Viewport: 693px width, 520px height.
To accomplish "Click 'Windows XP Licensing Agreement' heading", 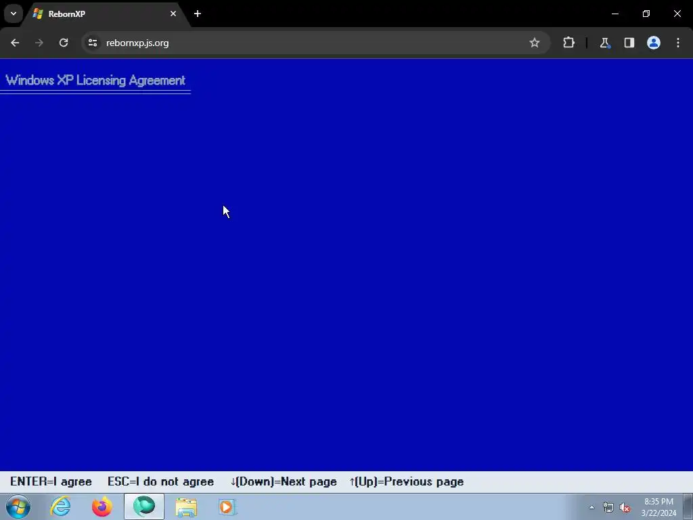I will point(95,80).
